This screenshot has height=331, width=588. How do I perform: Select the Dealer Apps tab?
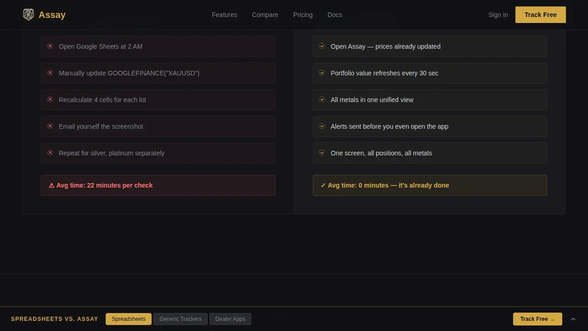[230, 319]
